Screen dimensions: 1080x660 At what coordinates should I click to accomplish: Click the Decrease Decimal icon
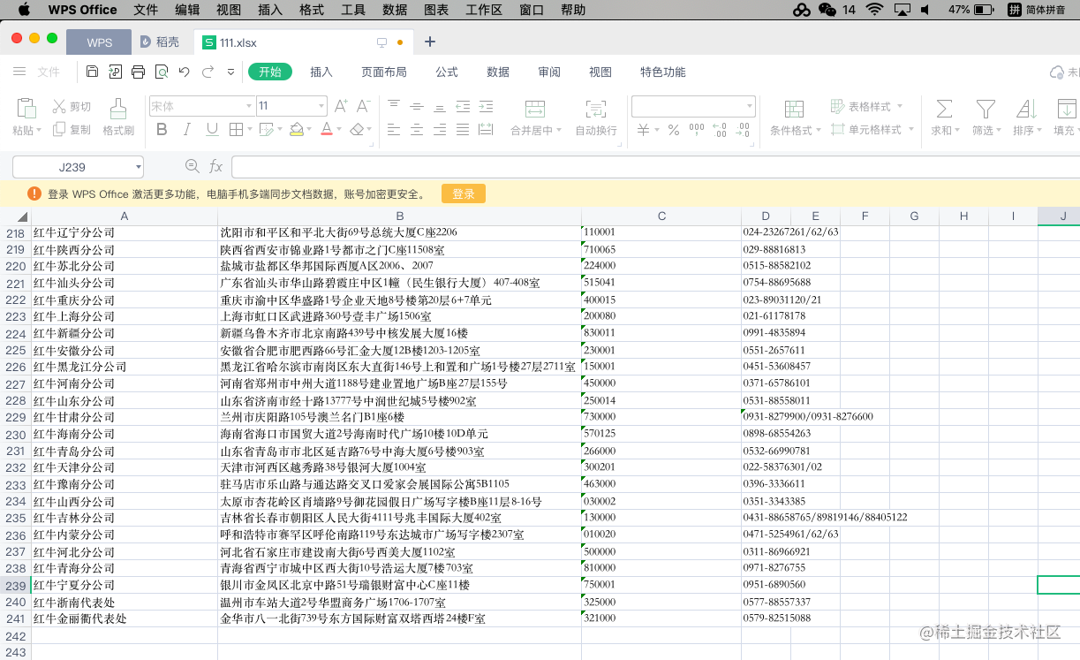(x=744, y=130)
